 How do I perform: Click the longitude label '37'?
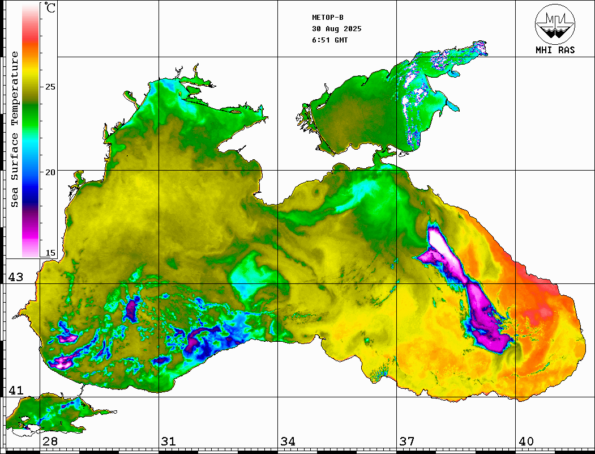click(x=407, y=442)
